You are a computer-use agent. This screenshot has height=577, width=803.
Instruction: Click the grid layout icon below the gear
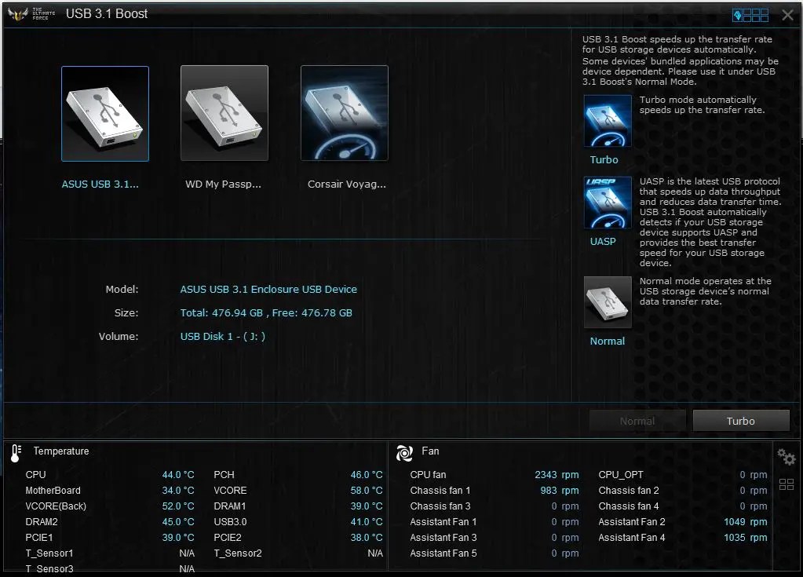[x=786, y=484]
